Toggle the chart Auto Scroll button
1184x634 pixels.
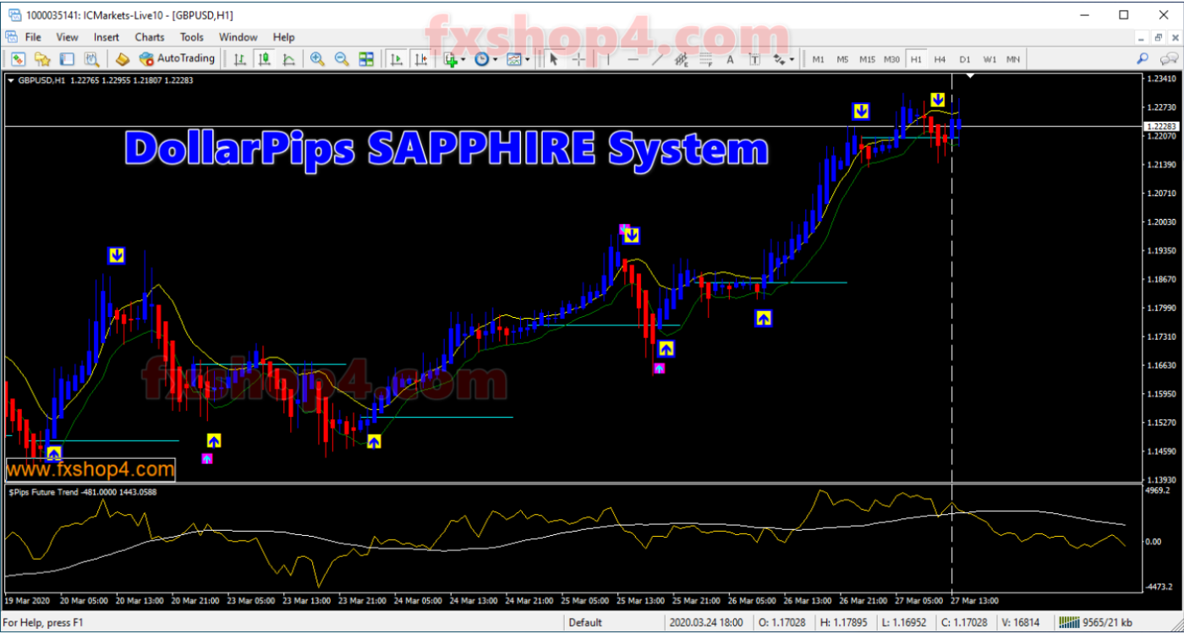coord(396,59)
